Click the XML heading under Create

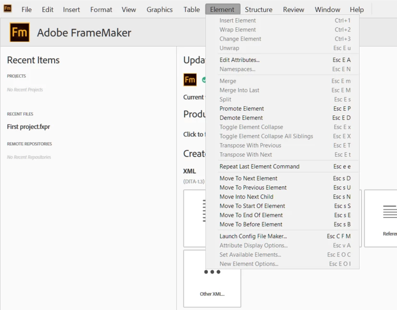(190, 172)
